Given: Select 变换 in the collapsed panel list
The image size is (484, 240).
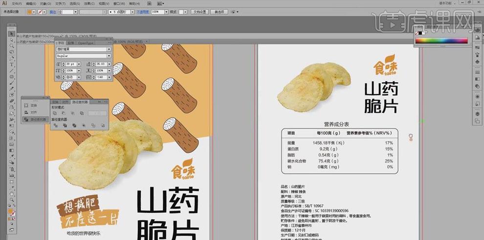Looking at the screenshot, I should click(x=33, y=105).
